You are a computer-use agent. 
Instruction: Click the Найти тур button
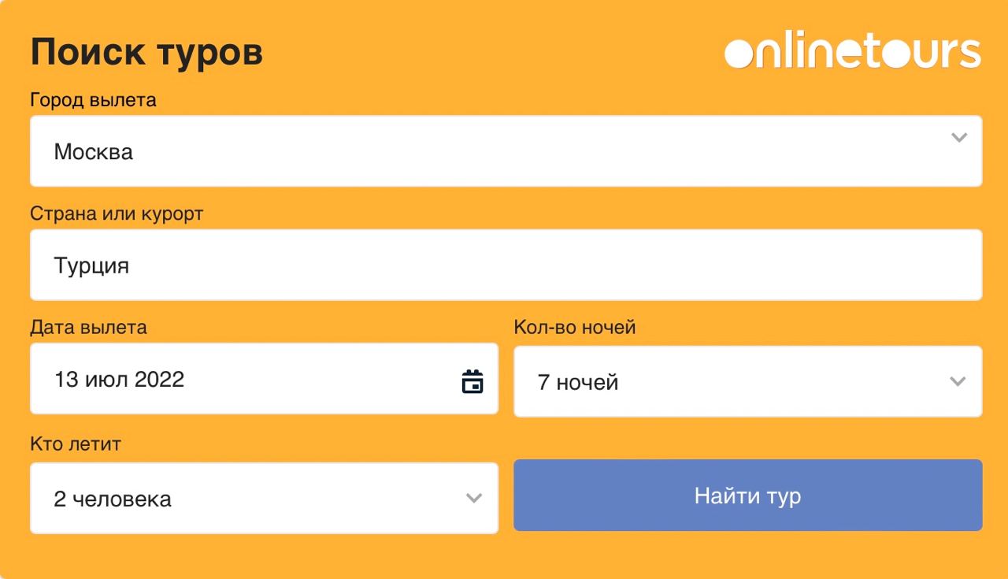pyautogui.click(x=748, y=495)
